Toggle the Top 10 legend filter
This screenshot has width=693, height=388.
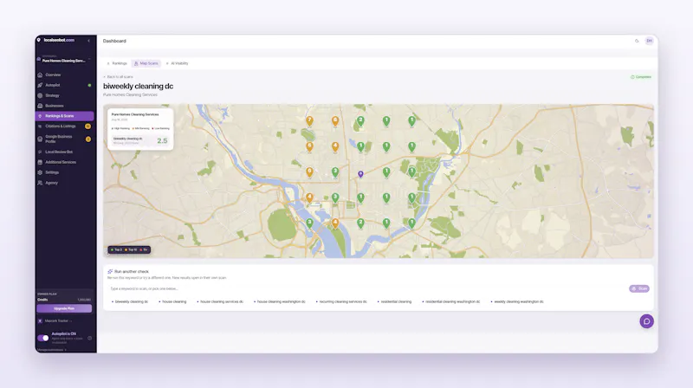point(131,249)
